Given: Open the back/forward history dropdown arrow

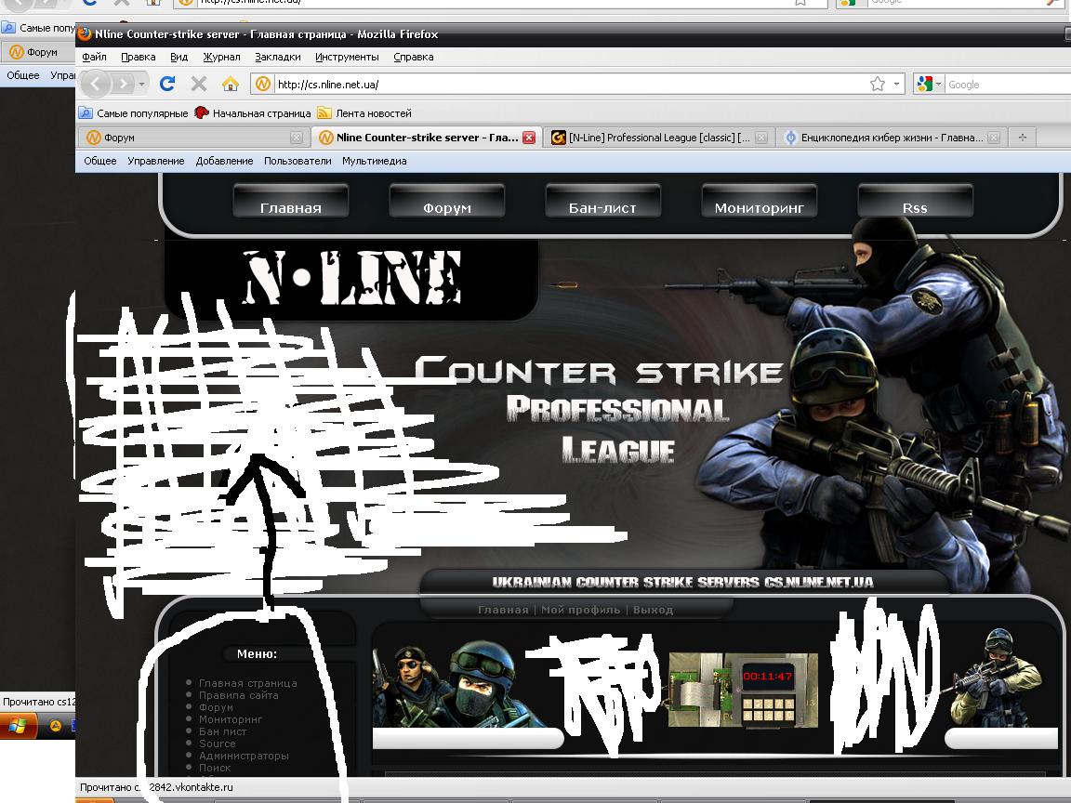Looking at the screenshot, I should pyautogui.click(x=141, y=84).
